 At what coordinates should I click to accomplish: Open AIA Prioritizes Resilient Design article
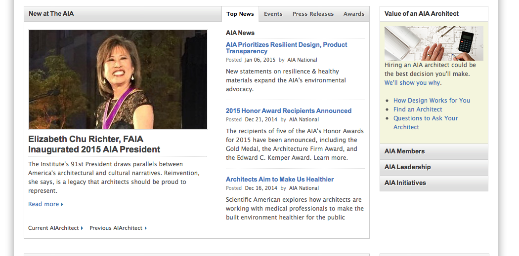click(x=286, y=48)
